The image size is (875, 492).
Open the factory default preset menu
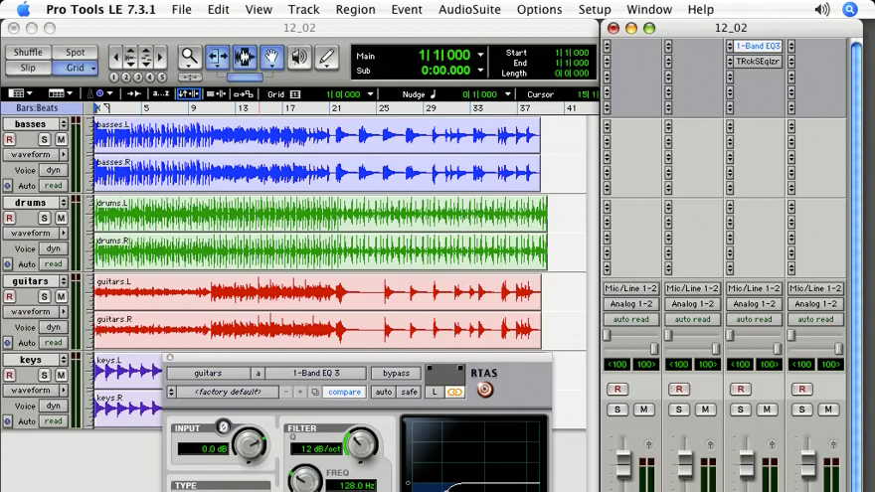click(228, 393)
